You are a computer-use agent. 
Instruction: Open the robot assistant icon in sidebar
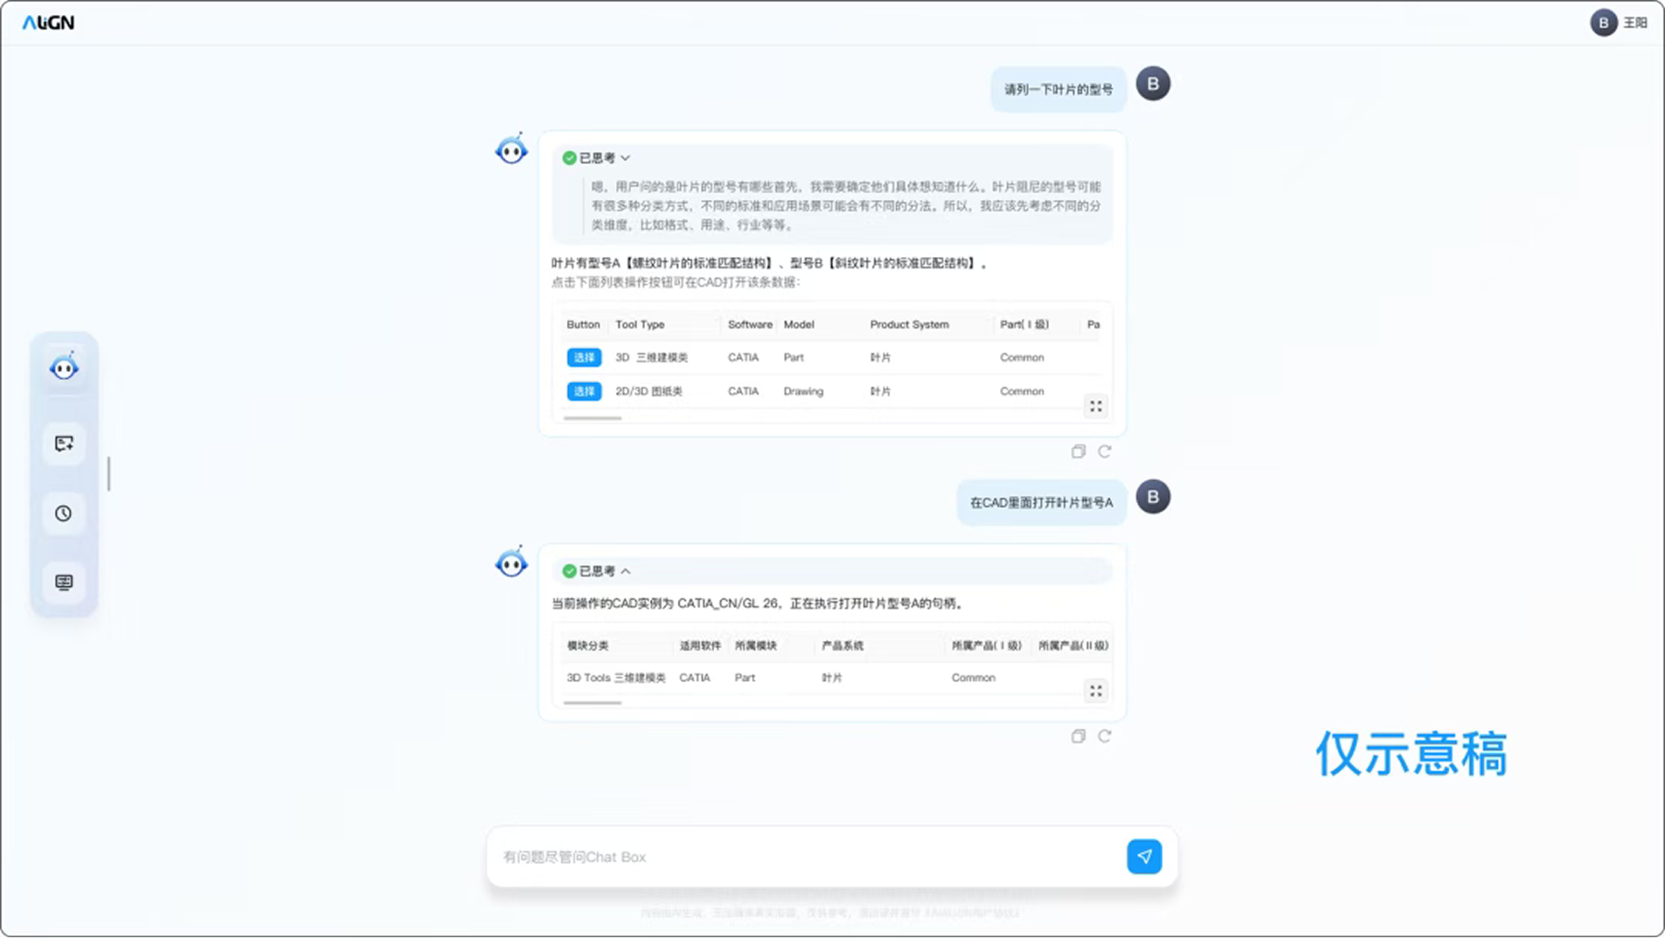coord(64,367)
